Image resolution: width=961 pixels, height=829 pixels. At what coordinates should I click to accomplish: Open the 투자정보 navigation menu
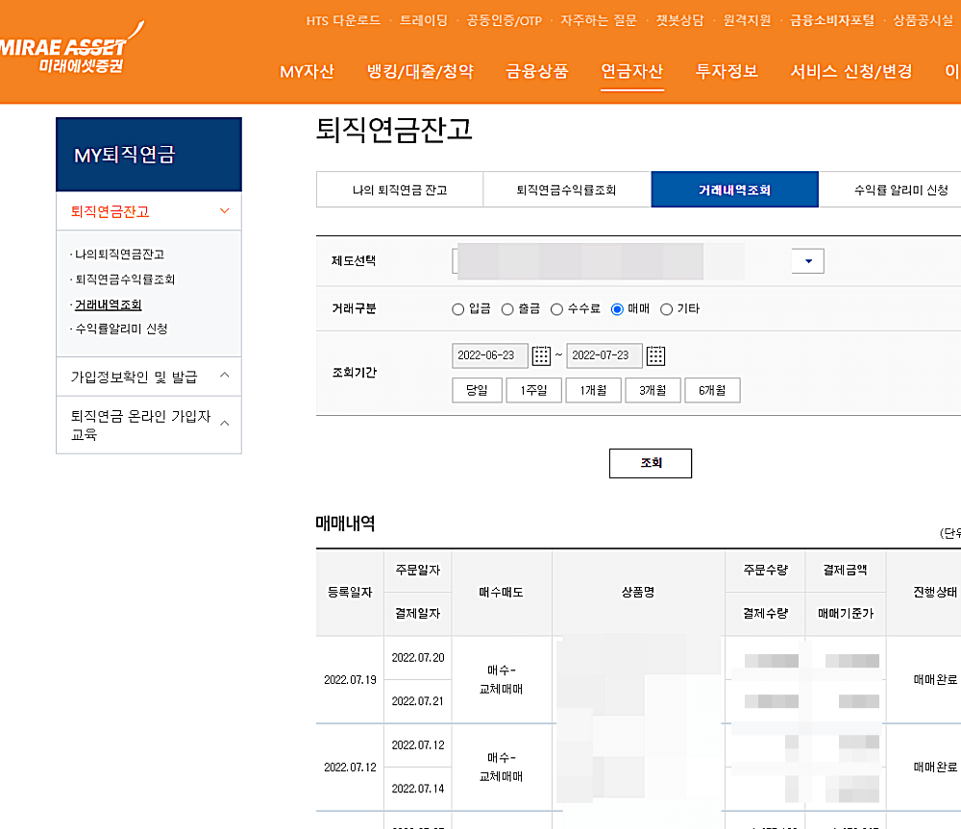(x=727, y=71)
